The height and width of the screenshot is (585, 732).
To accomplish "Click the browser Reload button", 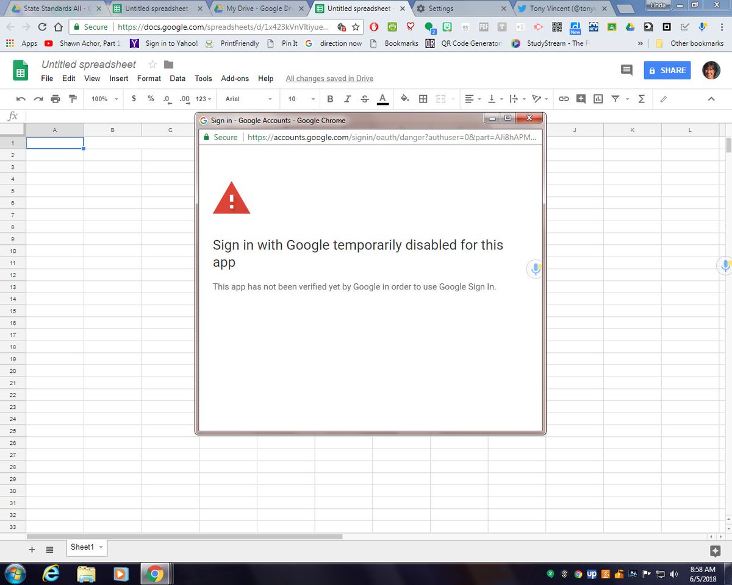I will point(42,27).
